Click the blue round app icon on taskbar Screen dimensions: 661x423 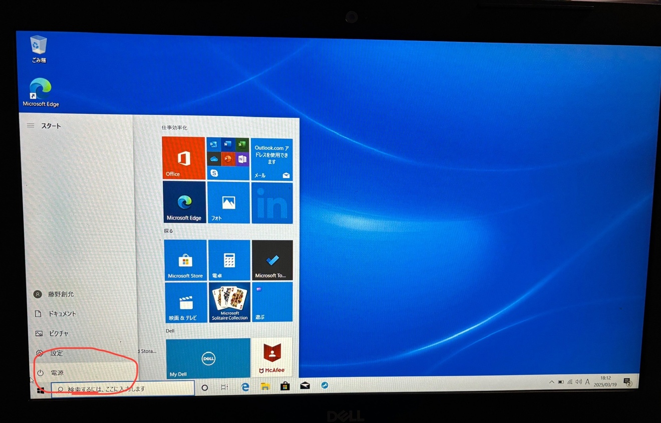324,385
